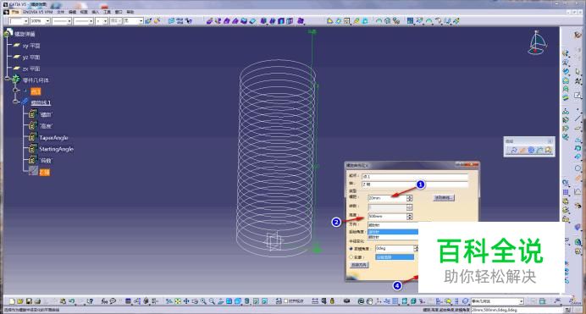Collapse the 螺旋线.1 tree node
Image resolution: width=586 pixels, height=314 pixels.
(15, 102)
